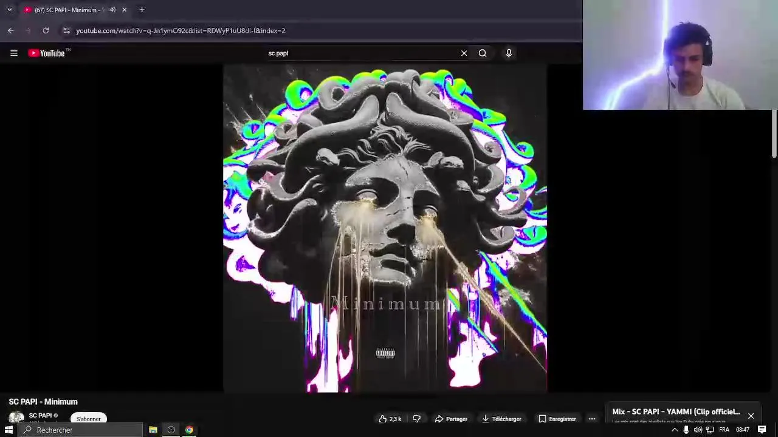The height and width of the screenshot is (437, 778).
Task: Open the network tray icon
Action: coord(709,430)
